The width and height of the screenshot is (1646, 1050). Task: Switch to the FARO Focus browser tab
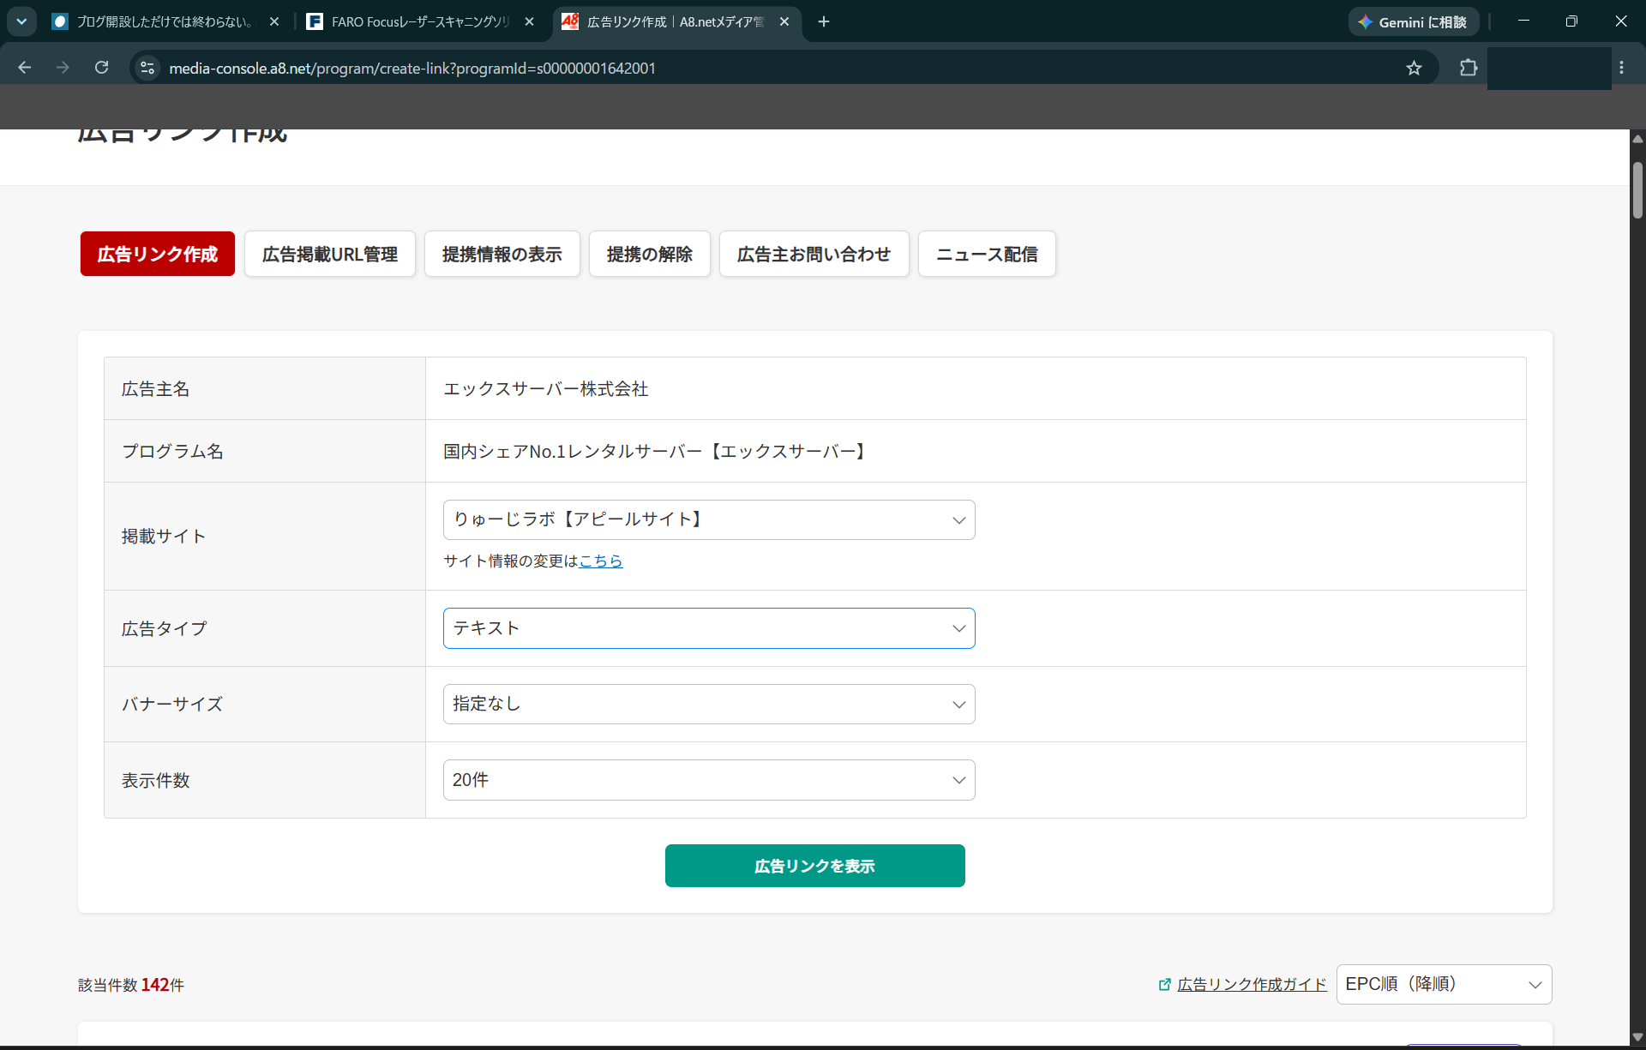[422, 21]
